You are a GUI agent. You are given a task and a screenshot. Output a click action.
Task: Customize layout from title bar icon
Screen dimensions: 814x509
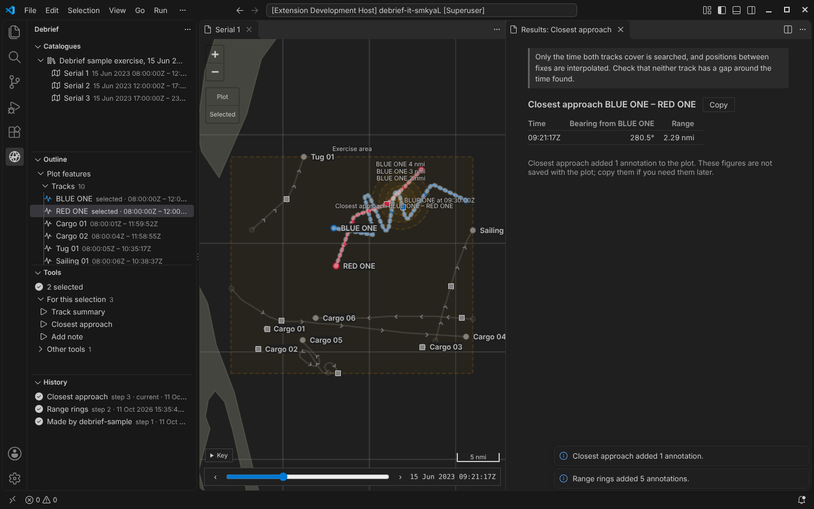pyautogui.click(x=707, y=10)
